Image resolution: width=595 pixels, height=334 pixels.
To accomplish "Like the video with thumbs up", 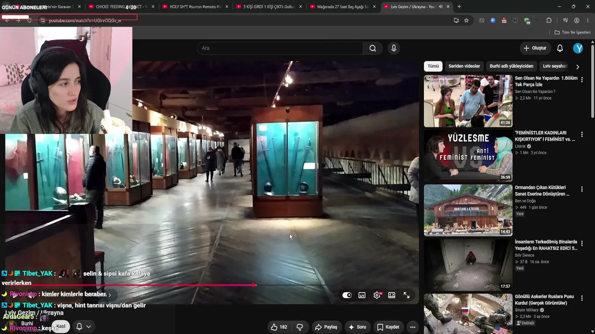I will tap(279, 327).
